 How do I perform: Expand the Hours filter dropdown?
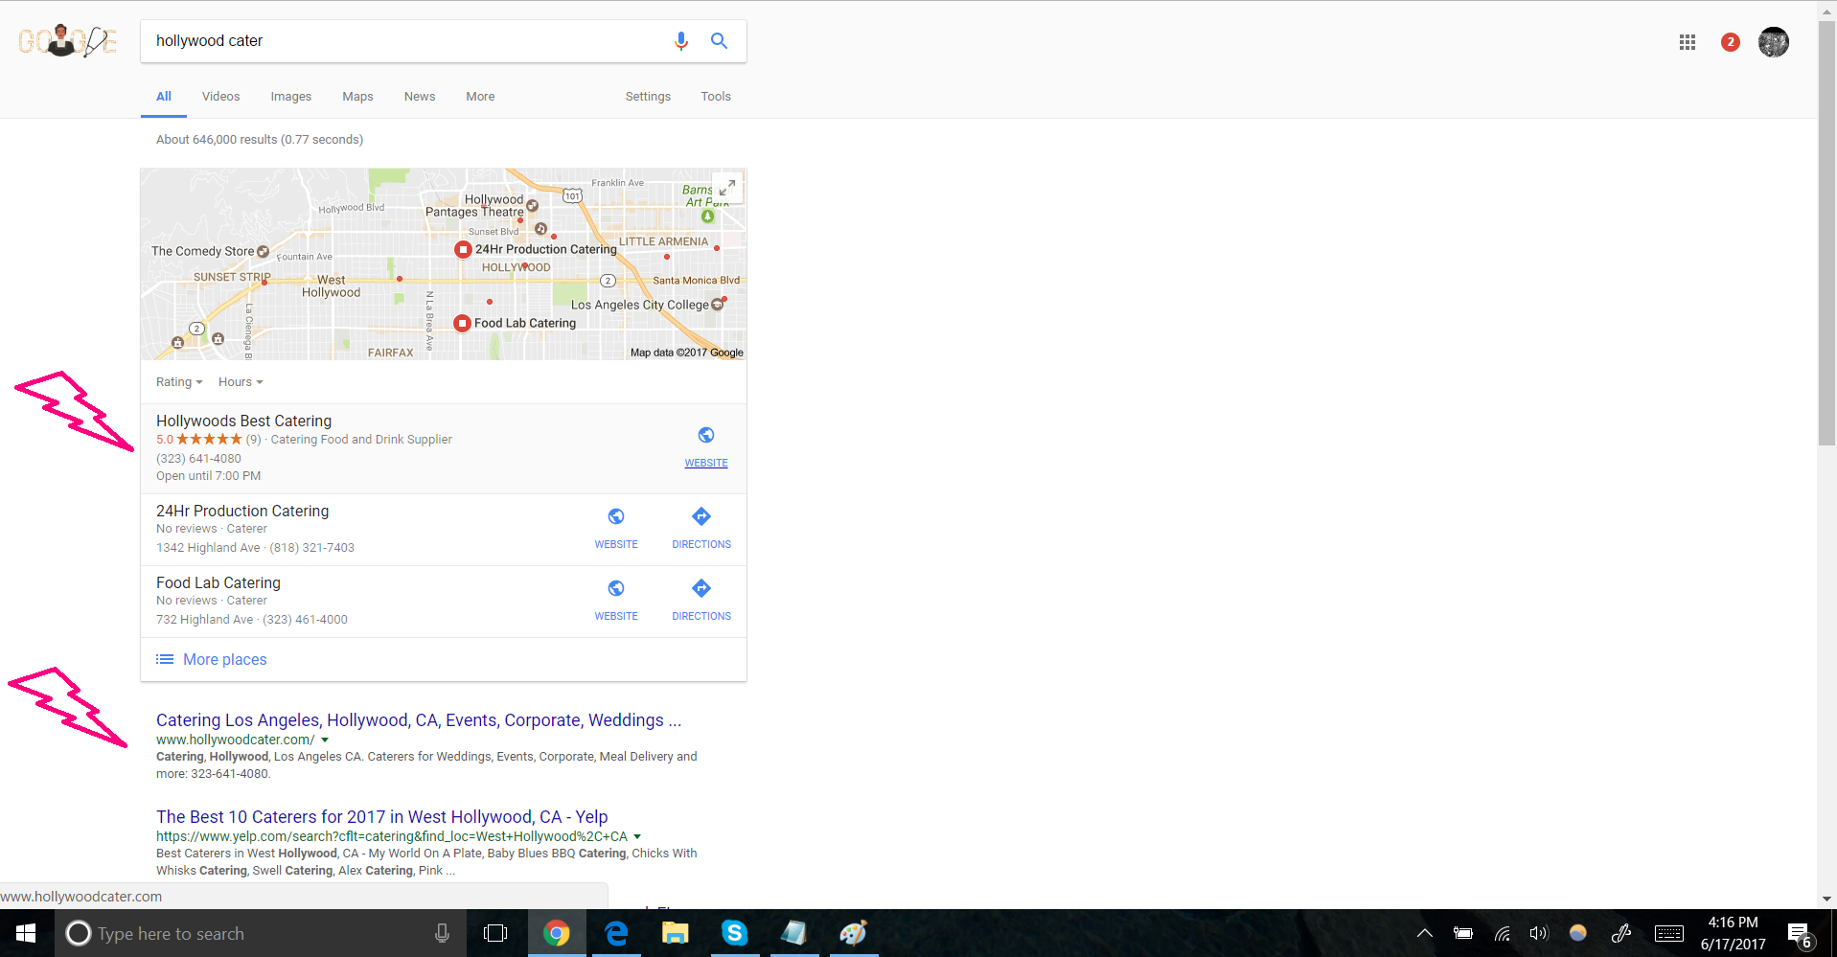[240, 382]
